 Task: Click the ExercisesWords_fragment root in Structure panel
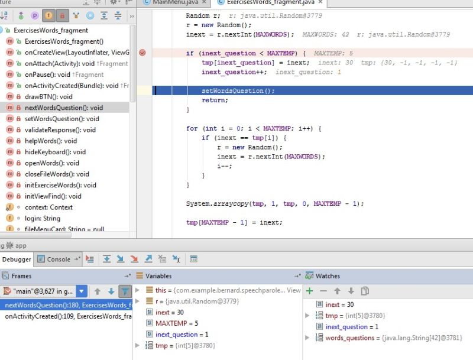point(46,30)
